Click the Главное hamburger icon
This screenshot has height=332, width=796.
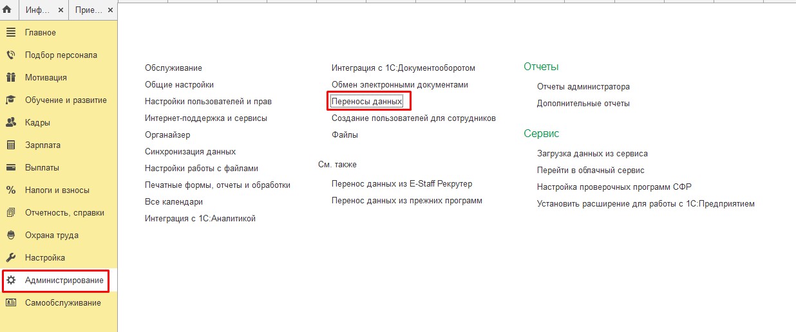coord(11,33)
